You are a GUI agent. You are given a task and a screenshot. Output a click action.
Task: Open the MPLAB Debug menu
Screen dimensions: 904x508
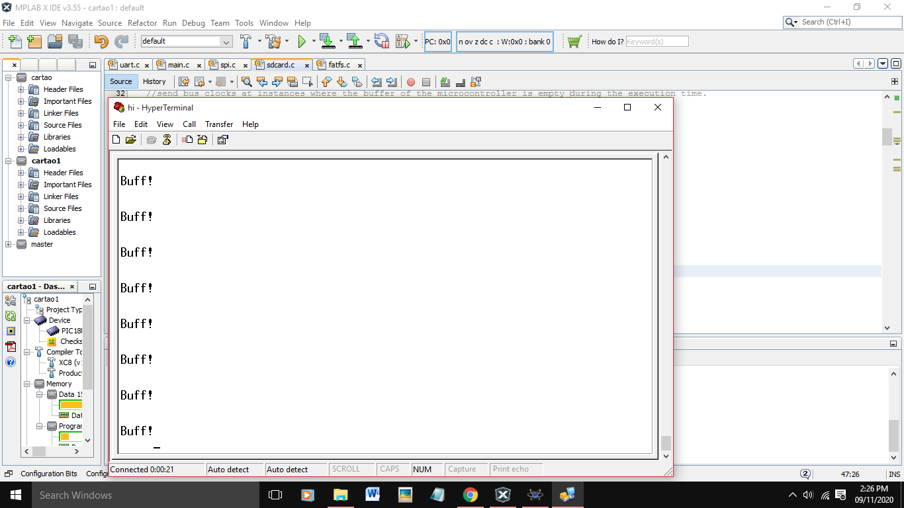tap(193, 22)
